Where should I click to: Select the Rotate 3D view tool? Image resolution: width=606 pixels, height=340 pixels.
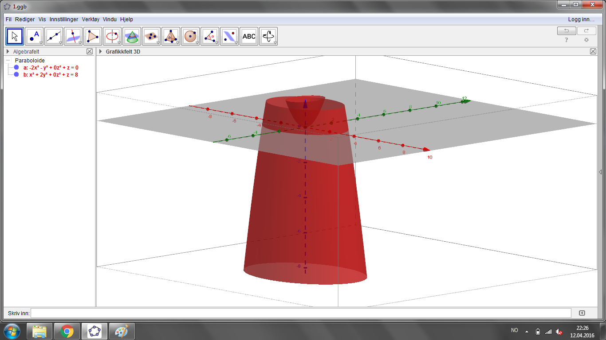(268, 36)
